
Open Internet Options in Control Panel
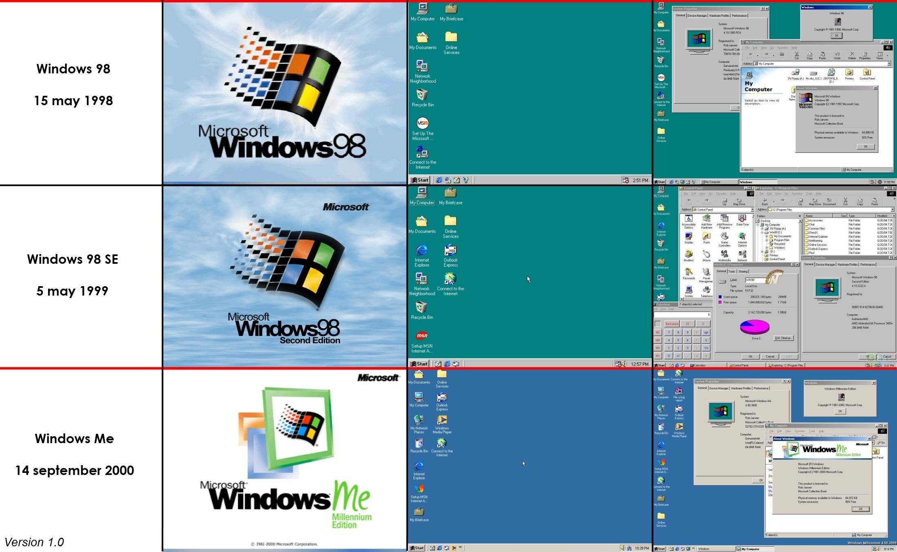tap(742, 240)
